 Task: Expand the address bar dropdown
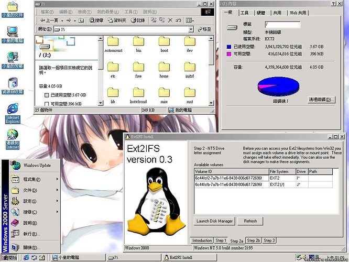[x=191, y=29]
